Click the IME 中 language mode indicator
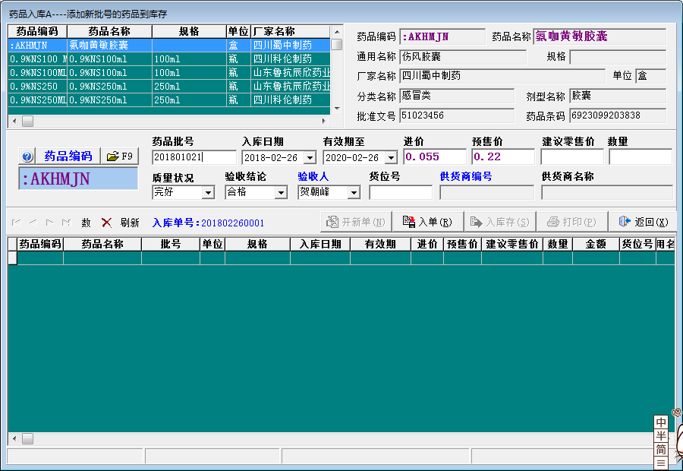The width and height of the screenshot is (683, 471). (x=661, y=422)
